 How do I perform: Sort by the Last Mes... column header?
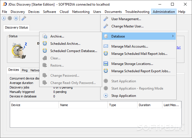click(x=172, y=105)
